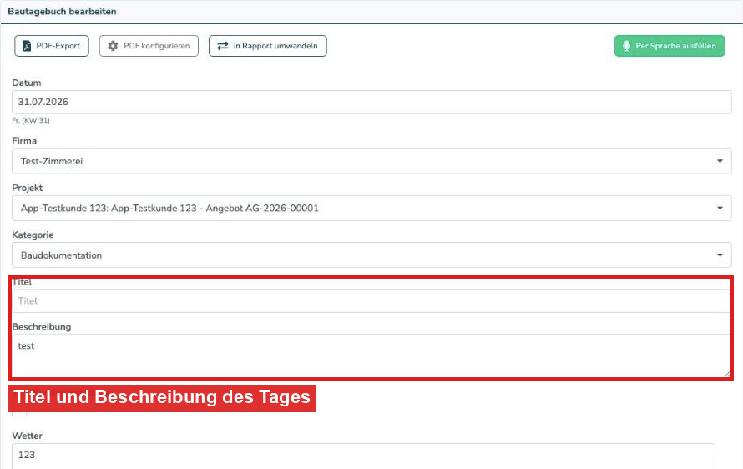Focus the Datum field showing 31.07.2026
The height and width of the screenshot is (469, 743).
[371, 102]
